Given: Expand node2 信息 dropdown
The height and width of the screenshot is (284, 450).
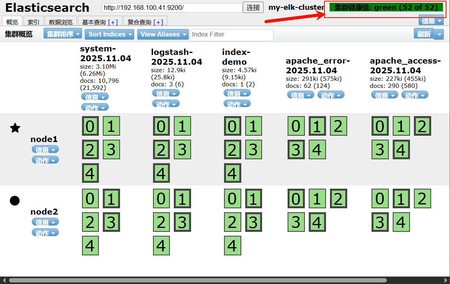Looking at the screenshot, I should point(46,222).
